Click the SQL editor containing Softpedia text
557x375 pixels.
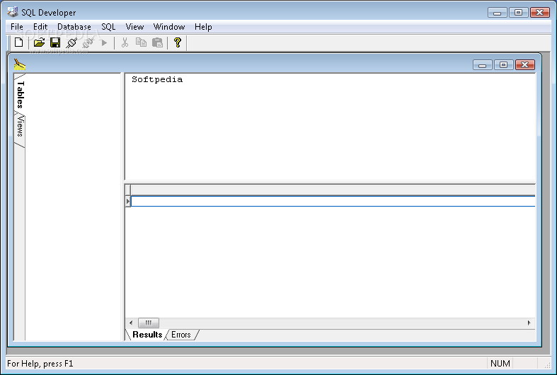pos(330,127)
